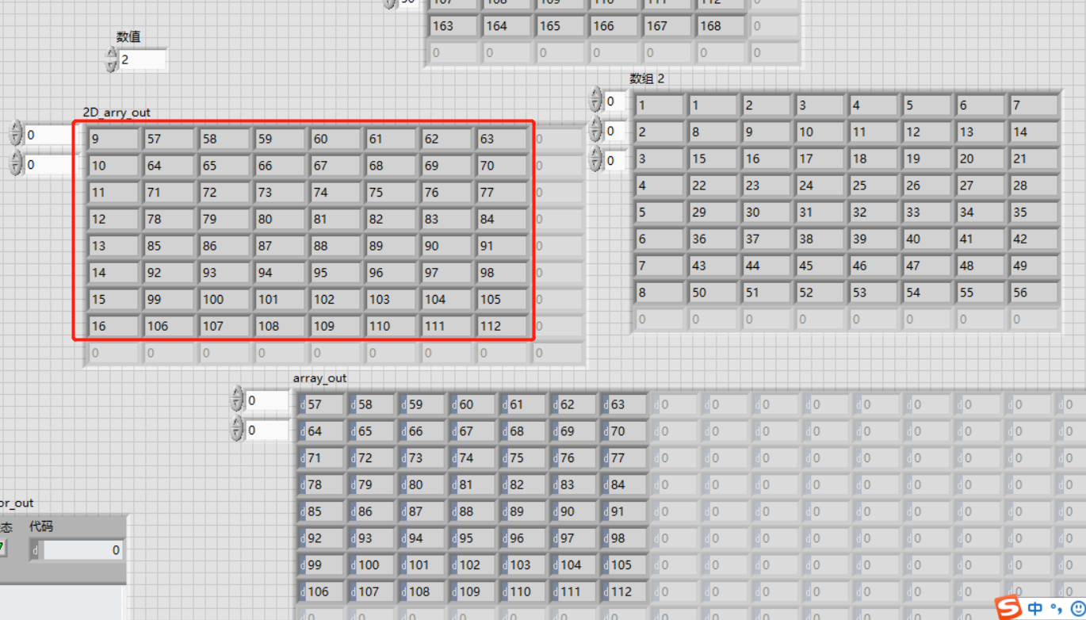Click cell 101 in 2D_arry_out
1086x620 pixels.
click(x=280, y=299)
